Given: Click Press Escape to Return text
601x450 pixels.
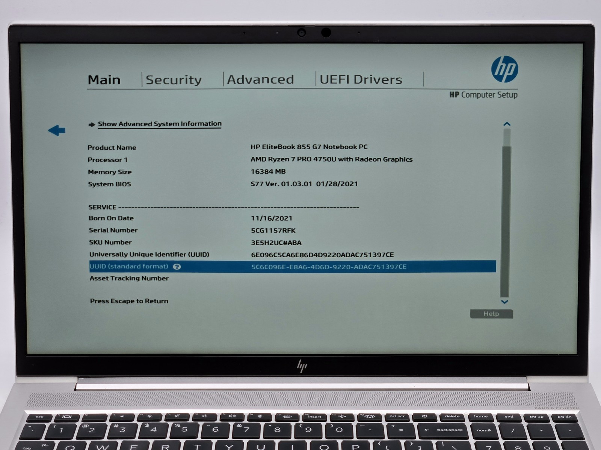Looking at the screenshot, I should pyautogui.click(x=129, y=301).
